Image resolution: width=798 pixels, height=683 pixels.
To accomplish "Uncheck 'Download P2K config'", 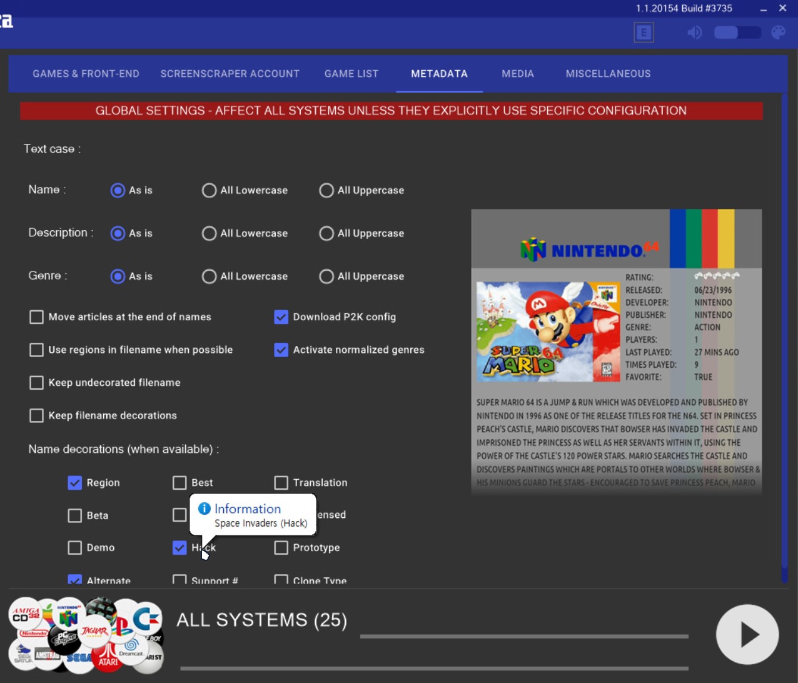I will tap(281, 317).
